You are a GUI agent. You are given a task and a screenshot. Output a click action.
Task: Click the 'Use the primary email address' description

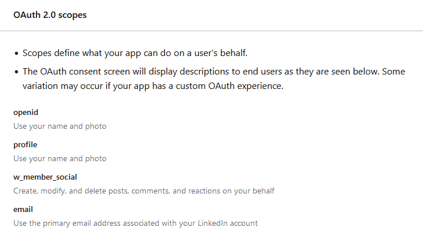coord(136,223)
